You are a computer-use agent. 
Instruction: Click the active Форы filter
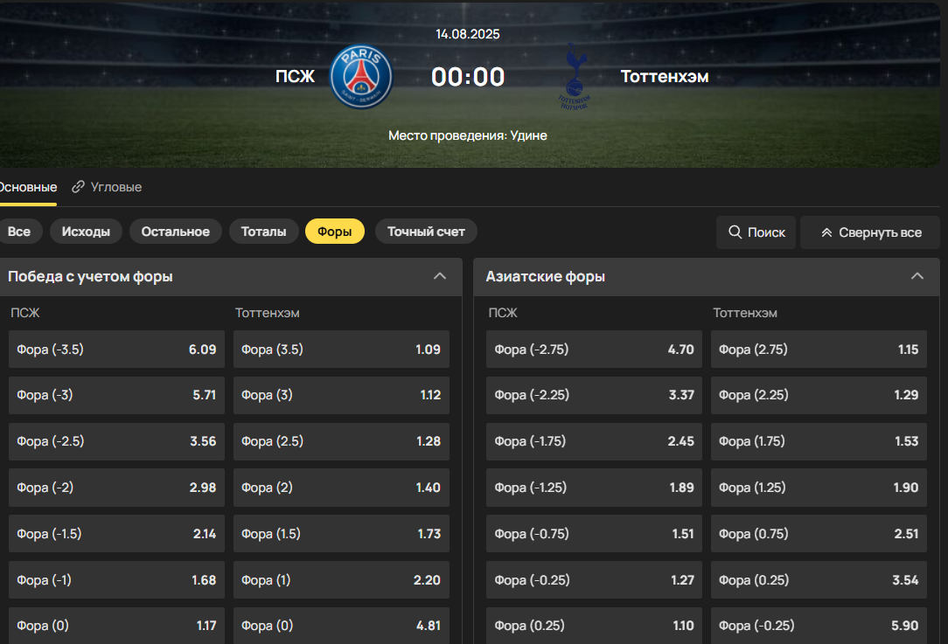coord(334,232)
